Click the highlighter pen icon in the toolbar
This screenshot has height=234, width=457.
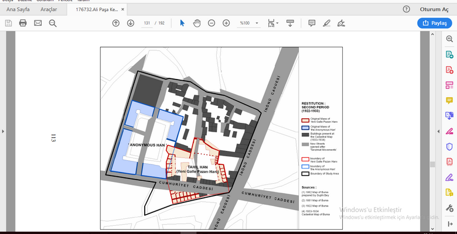pos(326,23)
